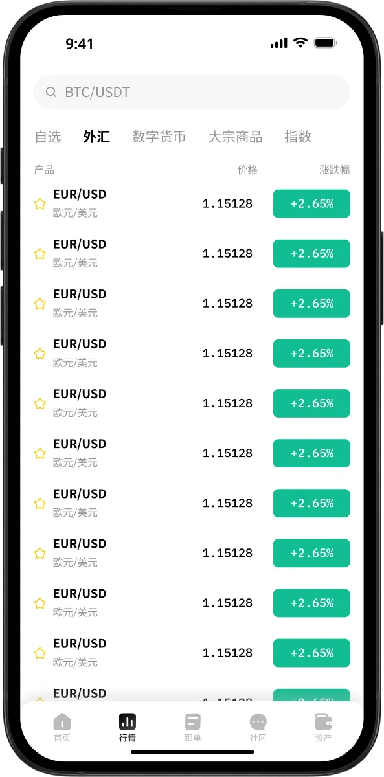Toggle favorite star on second EUR/USD row
Viewport: 384px width, 777px height.
click(x=40, y=254)
